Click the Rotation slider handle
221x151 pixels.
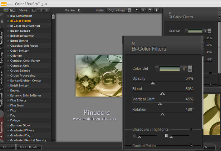162,114
